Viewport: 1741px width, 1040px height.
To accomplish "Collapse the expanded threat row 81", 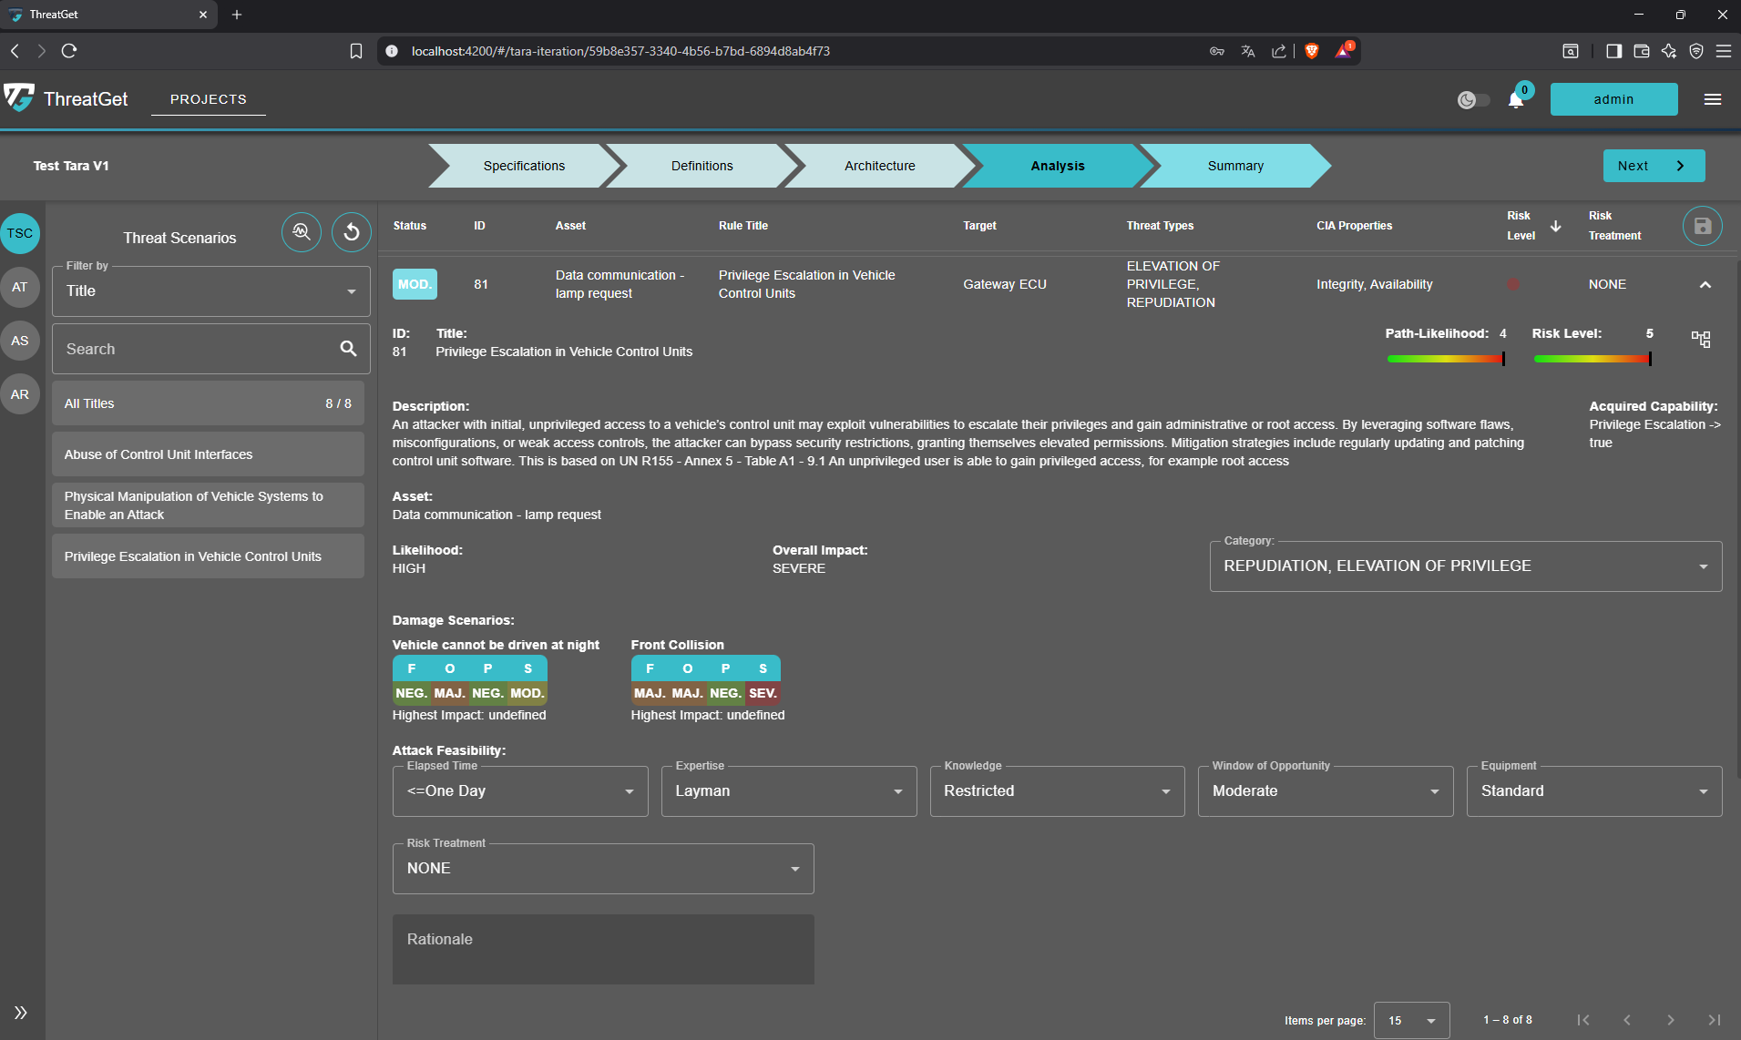I will 1705,285.
